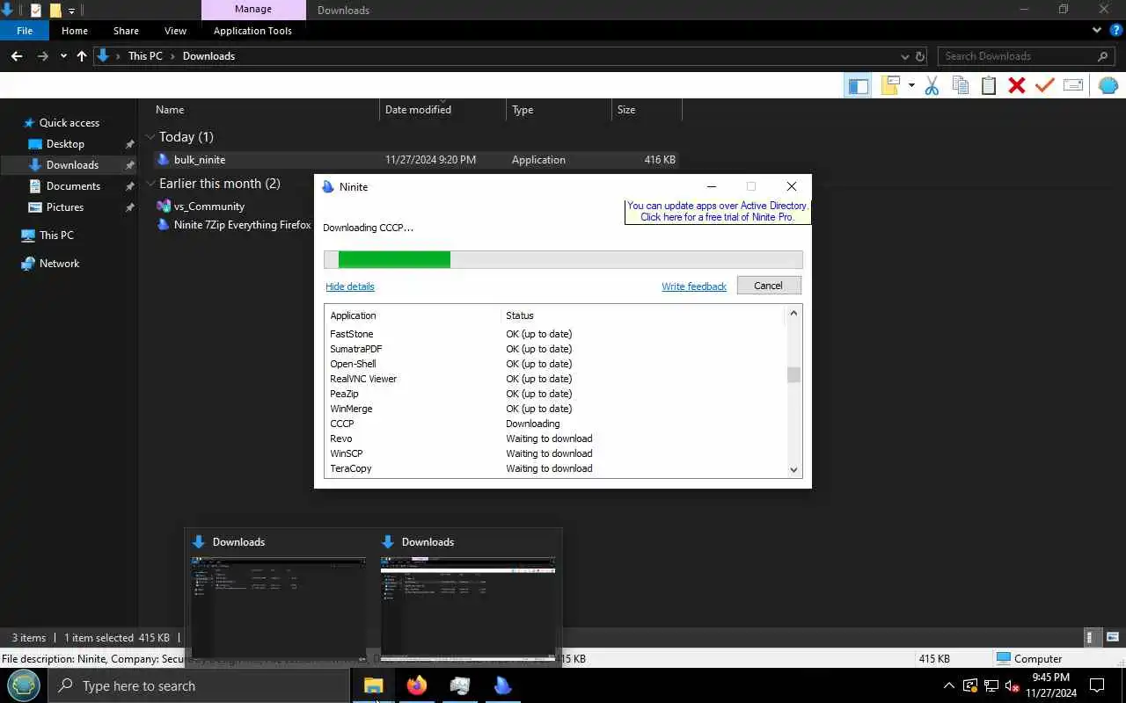The image size is (1126, 703).
Task: Click the red X Delete icon
Action: 1017,85
